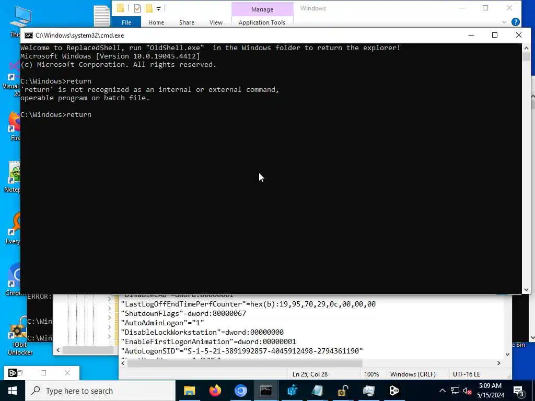The width and height of the screenshot is (535, 401).
Task: Select the Visual Studio desktop shortcut
Action: point(13,78)
